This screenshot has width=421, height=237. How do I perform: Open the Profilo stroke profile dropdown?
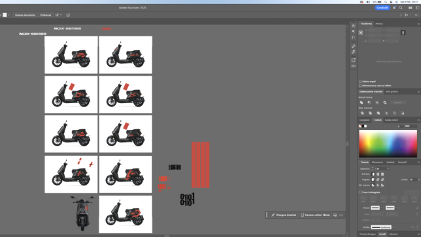coord(393,227)
